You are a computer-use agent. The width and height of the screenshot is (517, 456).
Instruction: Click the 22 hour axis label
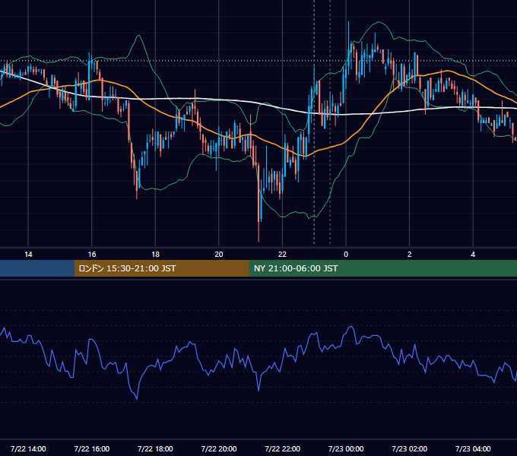282,255
